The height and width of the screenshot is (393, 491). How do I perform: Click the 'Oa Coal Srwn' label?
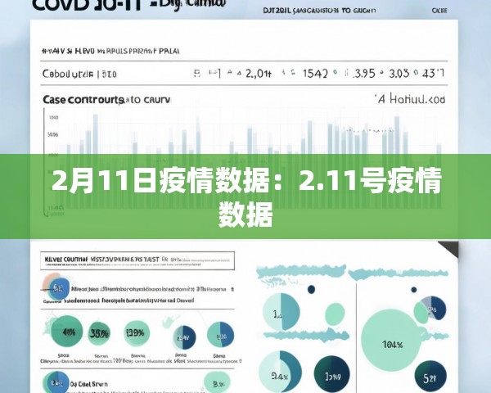[x=89, y=384]
